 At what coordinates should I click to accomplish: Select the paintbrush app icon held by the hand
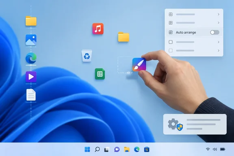[139, 65]
